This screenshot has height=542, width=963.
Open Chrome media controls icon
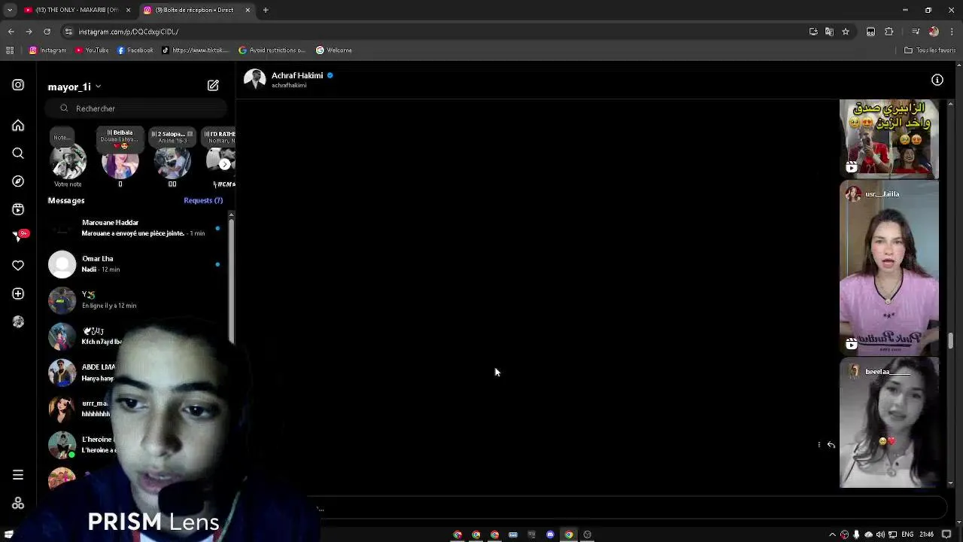[916, 32]
